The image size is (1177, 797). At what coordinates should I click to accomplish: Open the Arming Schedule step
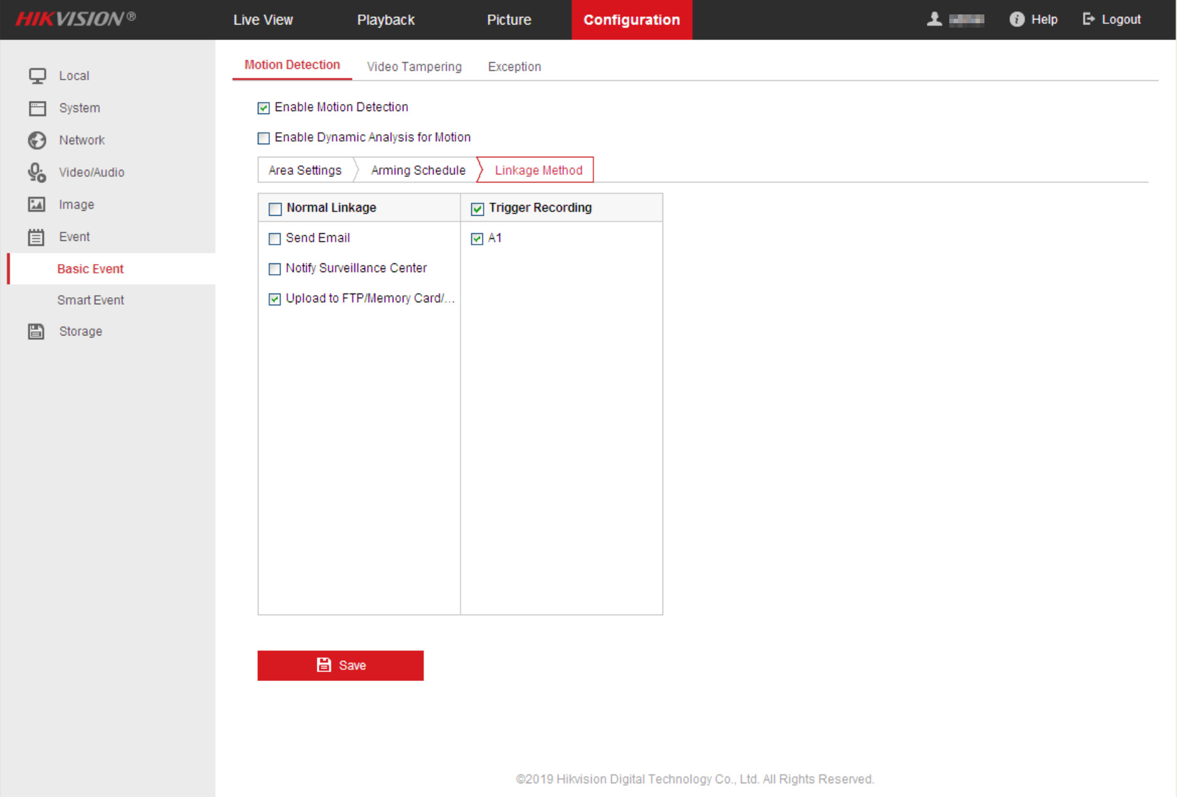click(418, 171)
